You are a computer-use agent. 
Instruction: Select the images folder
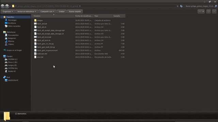tap(40, 20)
